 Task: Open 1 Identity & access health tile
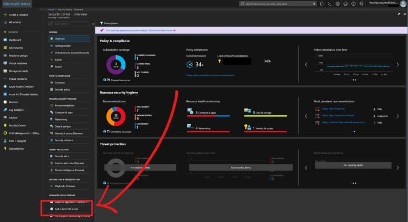265,128
